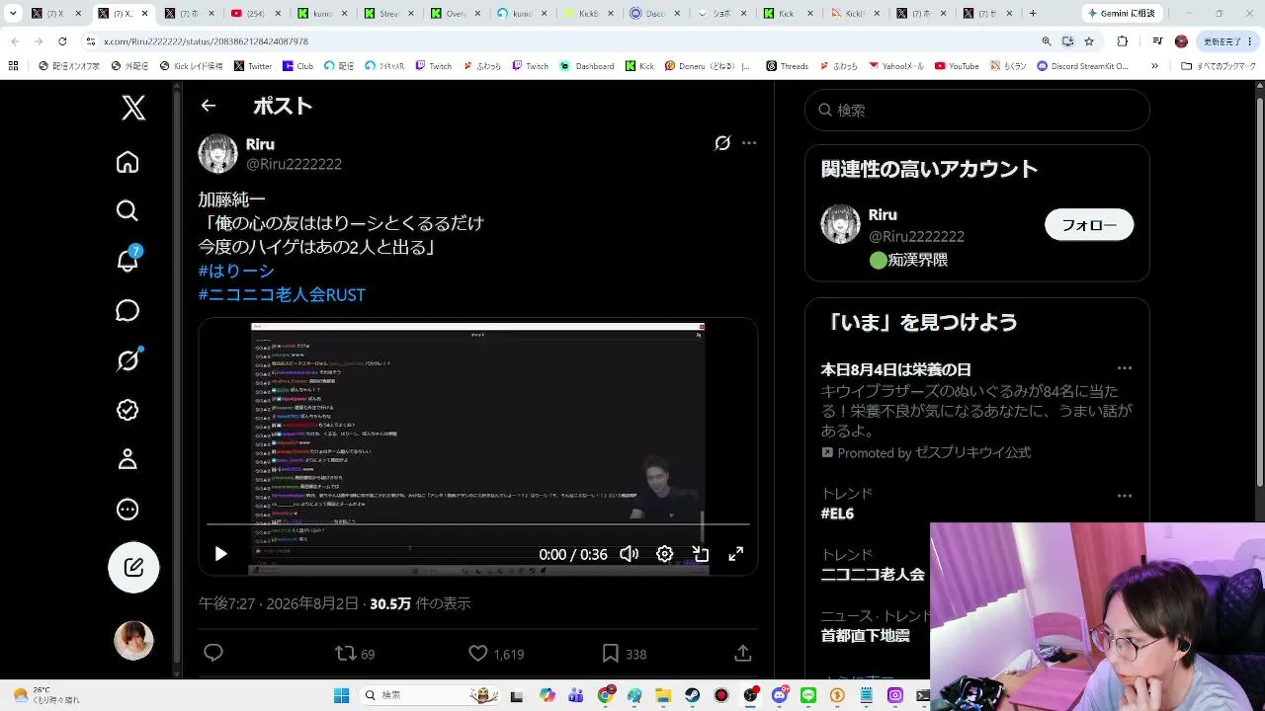Image resolution: width=1265 pixels, height=711 pixels.
Task: Open the ニコニコ老人会 trend
Action: 873,574
